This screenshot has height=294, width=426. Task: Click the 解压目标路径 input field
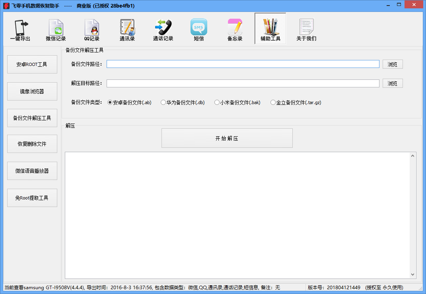pyautogui.click(x=243, y=83)
